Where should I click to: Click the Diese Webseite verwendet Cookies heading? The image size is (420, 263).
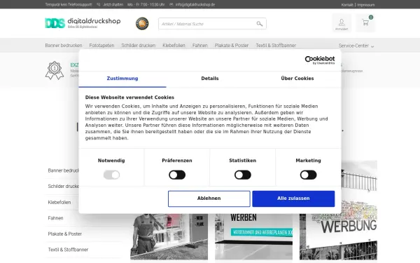point(129,97)
